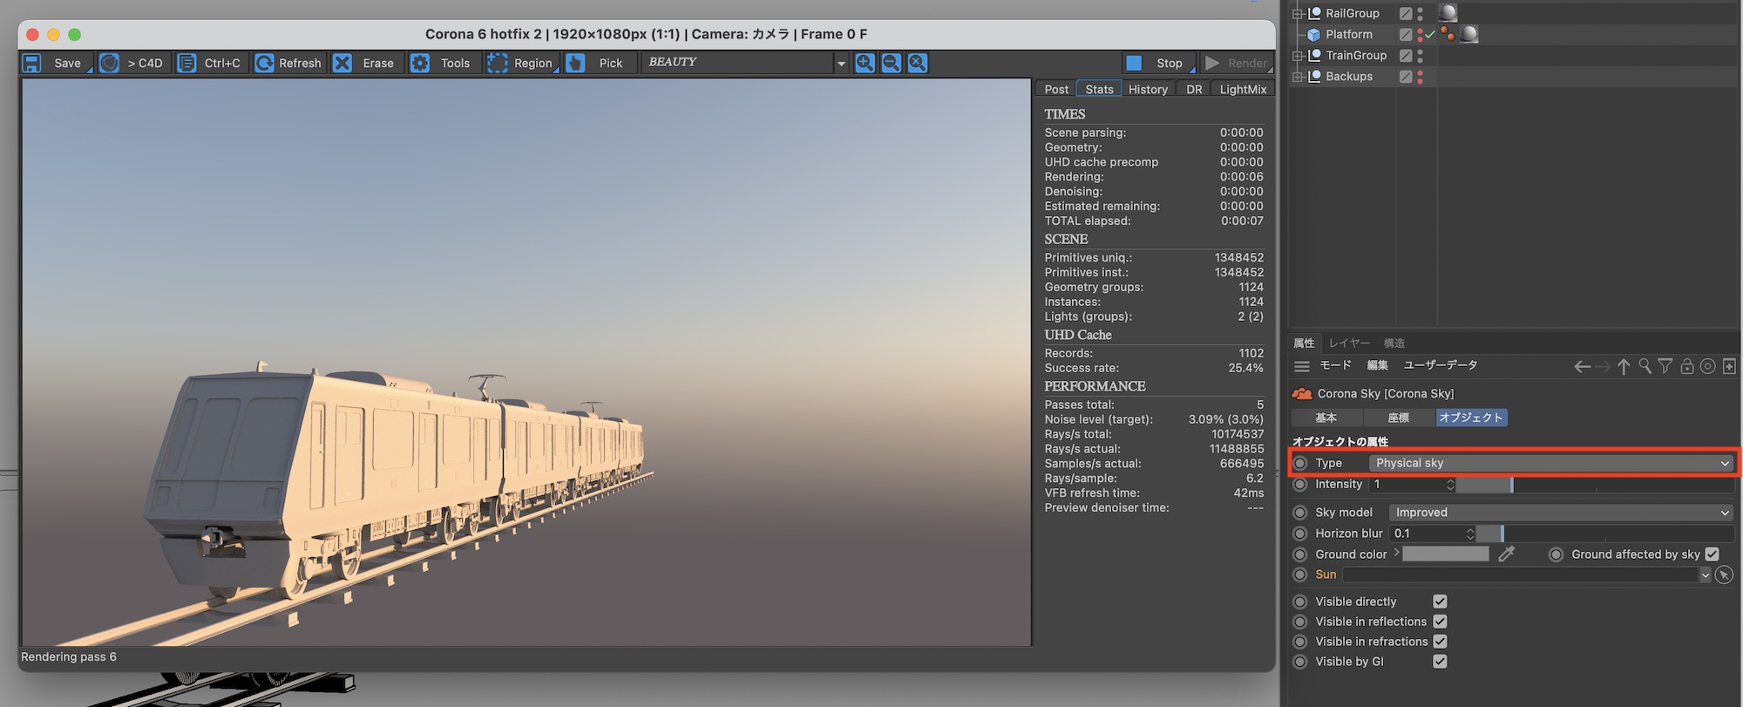Uncheck Visible directly checkbox
Image resolution: width=1743 pixels, height=707 pixels.
[1440, 602]
